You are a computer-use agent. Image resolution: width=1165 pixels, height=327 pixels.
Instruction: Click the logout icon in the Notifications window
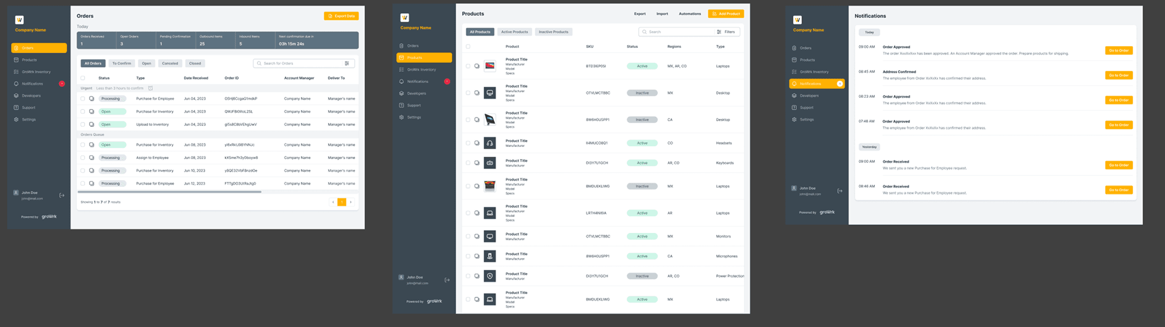pyautogui.click(x=840, y=191)
